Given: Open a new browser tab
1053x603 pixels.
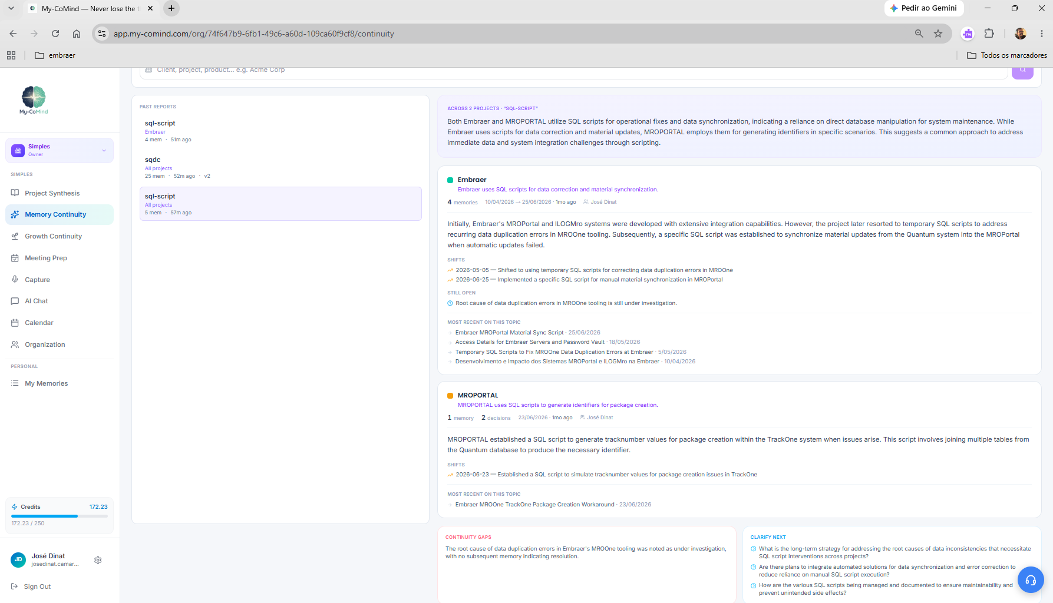Looking at the screenshot, I should (171, 8).
